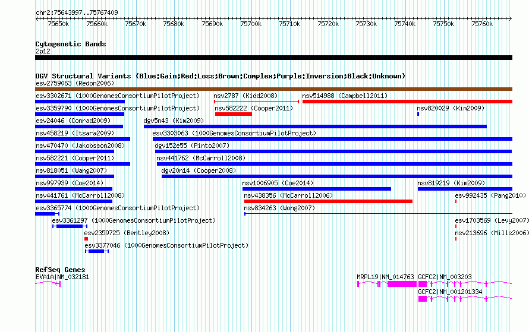Click dgv152e55 (Pinto2007) label
529x332 pixels.
click(192, 146)
